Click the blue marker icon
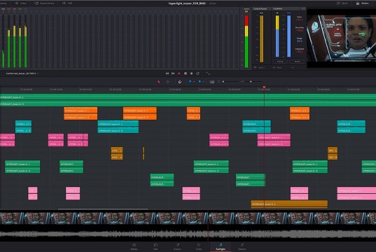Viewport: 376px width, 252px height. coord(200,82)
